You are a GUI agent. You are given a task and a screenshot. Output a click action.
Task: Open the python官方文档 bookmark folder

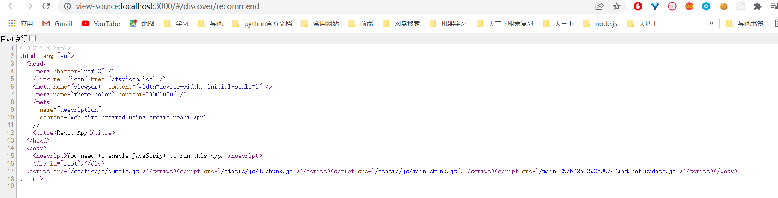pyautogui.click(x=262, y=23)
